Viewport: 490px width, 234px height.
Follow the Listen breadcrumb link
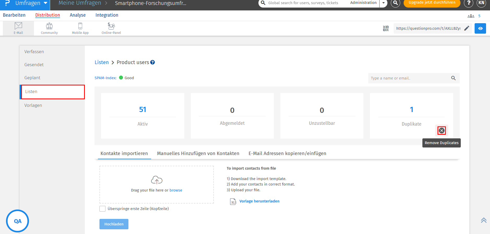coord(102,62)
